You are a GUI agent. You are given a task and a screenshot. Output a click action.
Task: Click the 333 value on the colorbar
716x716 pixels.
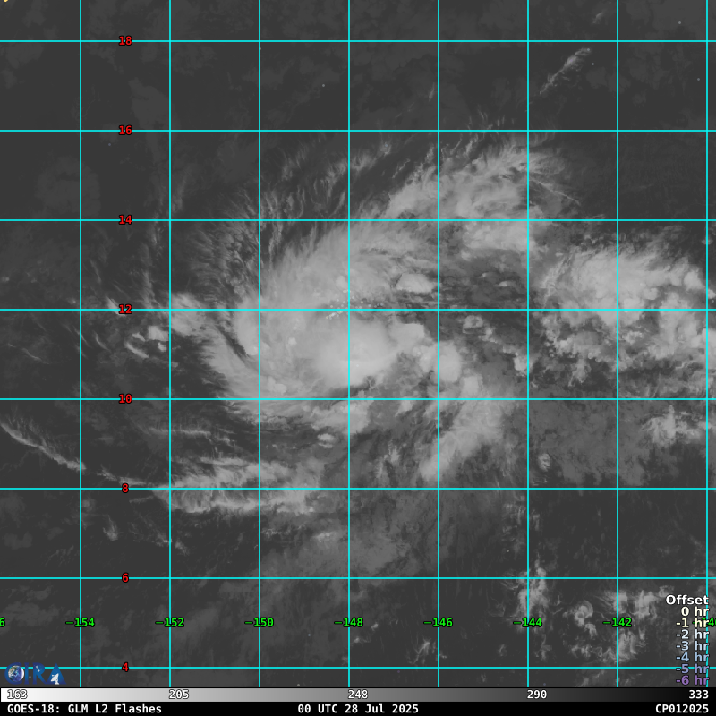click(698, 695)
